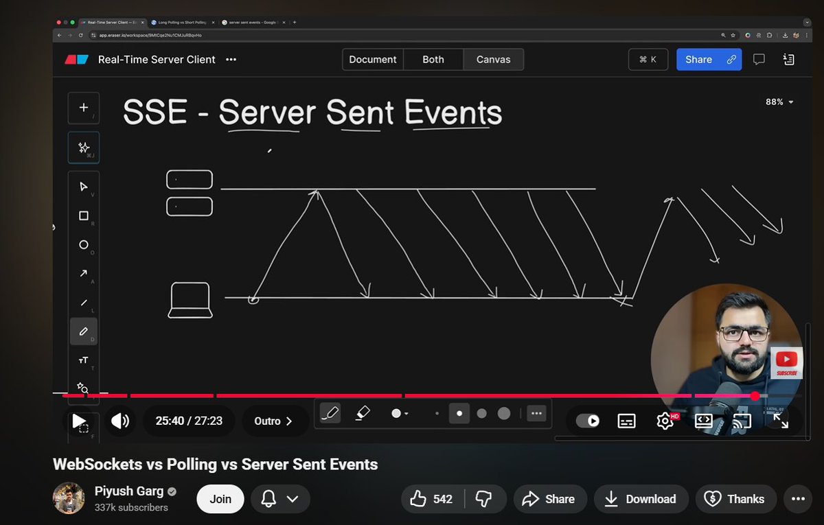Select the arrow tool
This screenshot has height=525, width=824.
pyautogui.click(x=84, y=273)
